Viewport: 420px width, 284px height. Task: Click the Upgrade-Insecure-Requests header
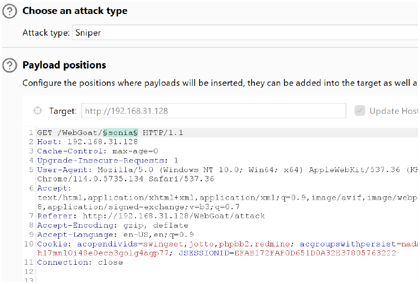(x=108, y=161)
